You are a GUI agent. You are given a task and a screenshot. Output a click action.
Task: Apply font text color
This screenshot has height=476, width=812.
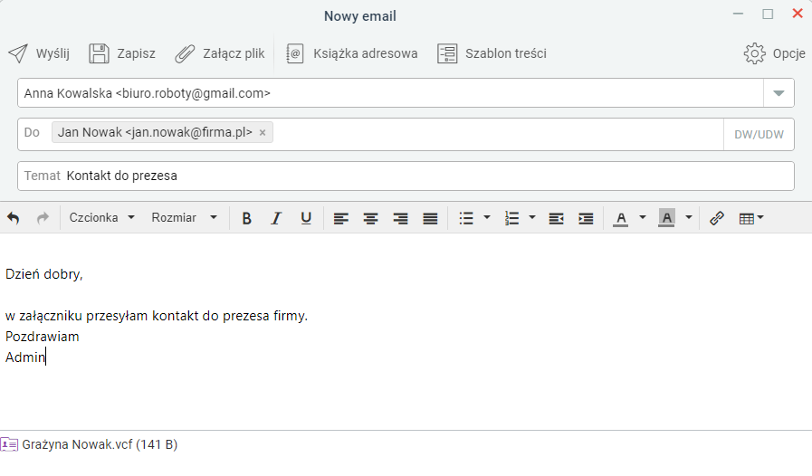coord(620,219)
